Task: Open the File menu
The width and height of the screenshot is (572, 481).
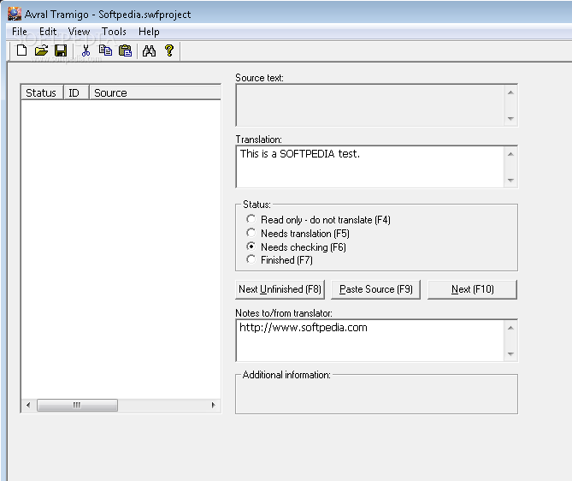Action: coord(20,32)
